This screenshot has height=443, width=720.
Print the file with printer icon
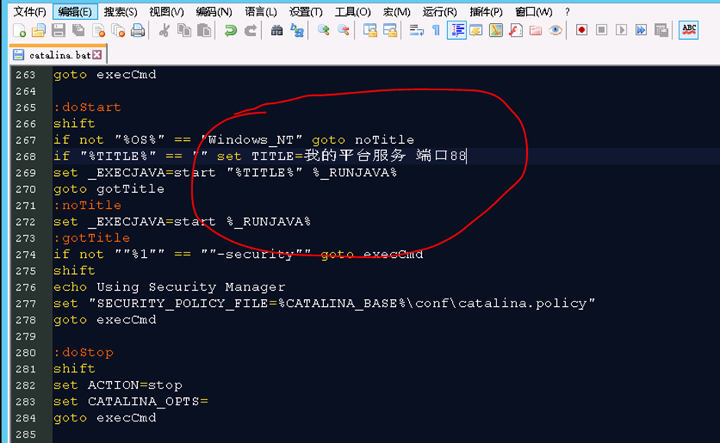pyautogui.click(x=138, y=31)
